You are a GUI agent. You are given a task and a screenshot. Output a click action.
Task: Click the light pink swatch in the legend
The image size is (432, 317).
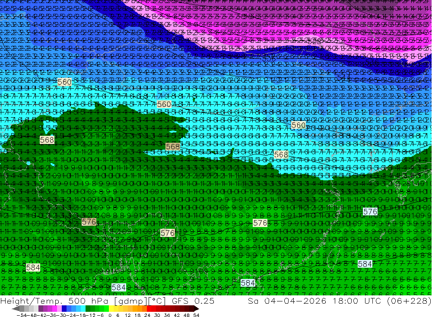pos(60,309)
